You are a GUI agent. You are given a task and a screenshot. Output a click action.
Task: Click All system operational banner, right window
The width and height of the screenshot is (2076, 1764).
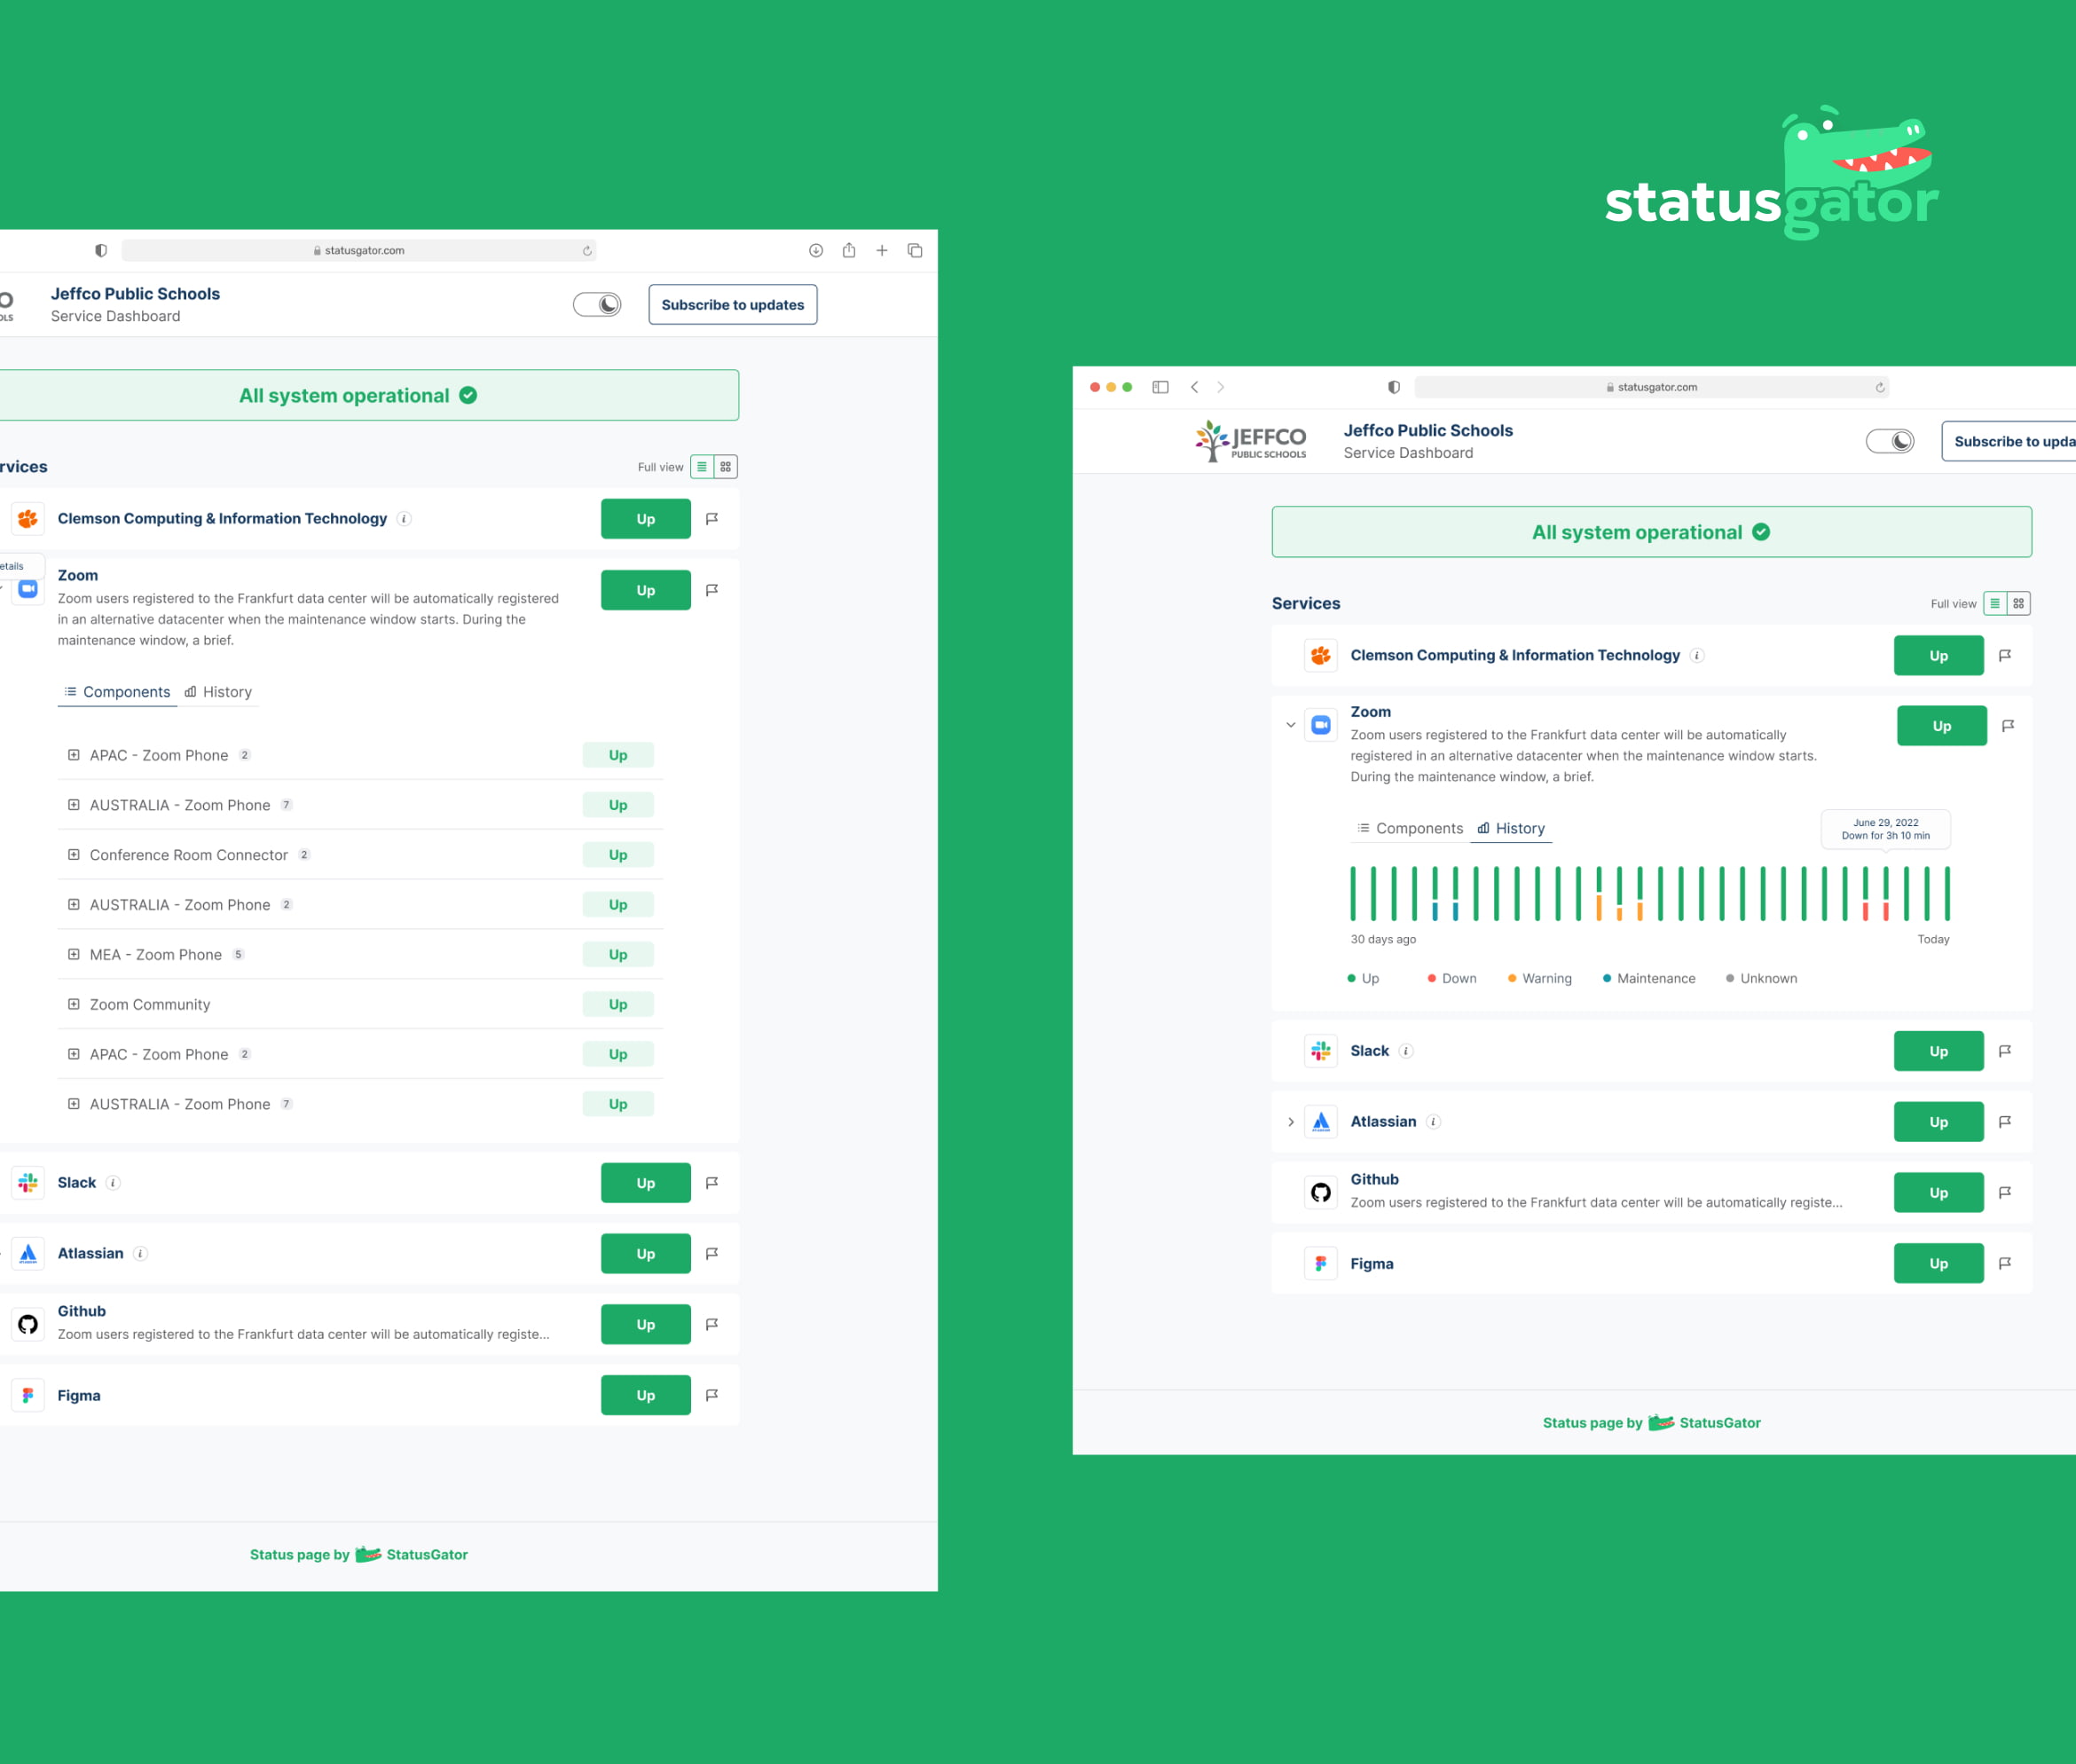point(1652,532)
